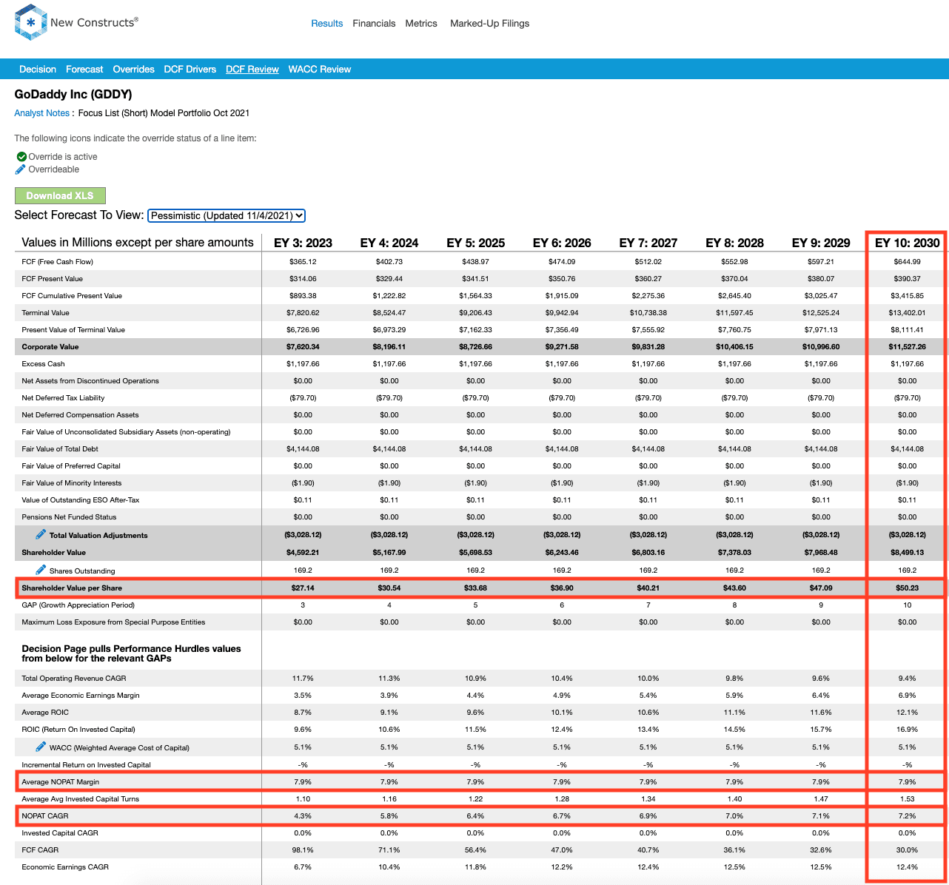
Task: Switch to the Decision tab
Action: [x=38, y=70]
